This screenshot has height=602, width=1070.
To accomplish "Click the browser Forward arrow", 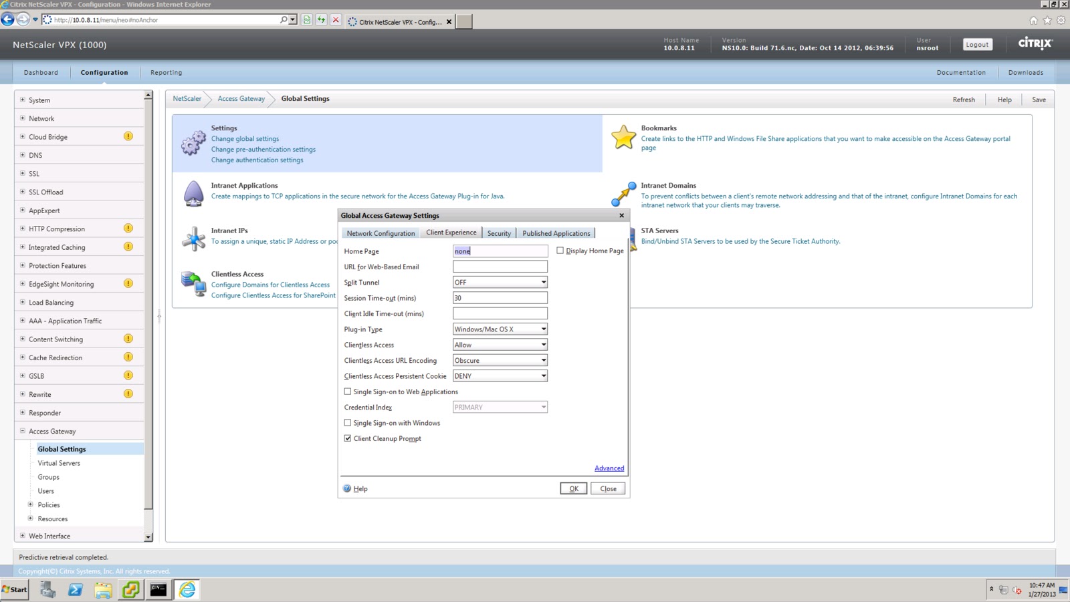I will 23,19.
